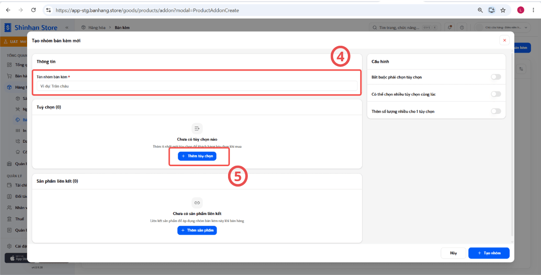Open the Tài chính wallet sidebar item
541x275 pixels.
[17, 185]
